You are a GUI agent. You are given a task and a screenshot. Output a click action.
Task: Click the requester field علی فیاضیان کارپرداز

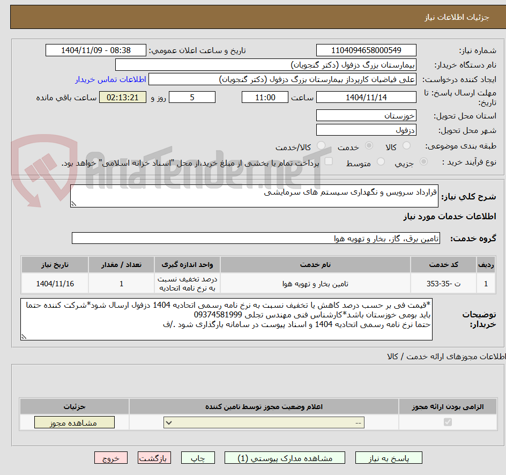point(282,79)
